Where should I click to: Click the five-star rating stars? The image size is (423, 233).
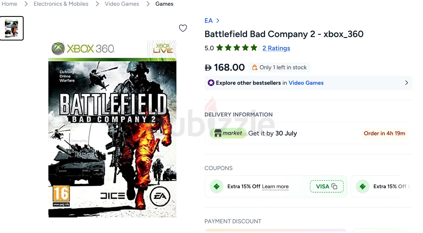(237, 48)
